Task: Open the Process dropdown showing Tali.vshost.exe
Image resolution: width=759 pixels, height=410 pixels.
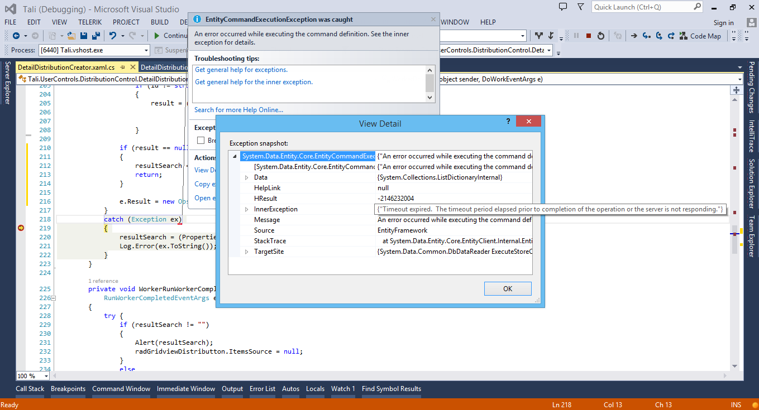Action: click(94, 50)
